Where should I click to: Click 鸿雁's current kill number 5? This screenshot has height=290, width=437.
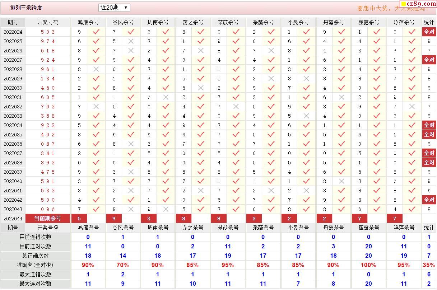pyautogui.click(x=79, y=218)
